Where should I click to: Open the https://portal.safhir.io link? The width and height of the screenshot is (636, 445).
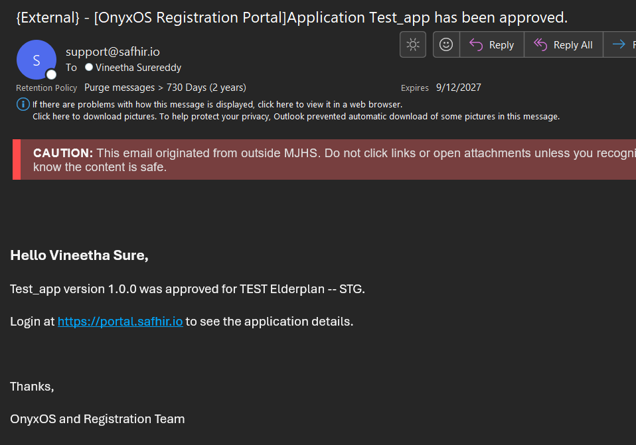(x=119, y=322)
